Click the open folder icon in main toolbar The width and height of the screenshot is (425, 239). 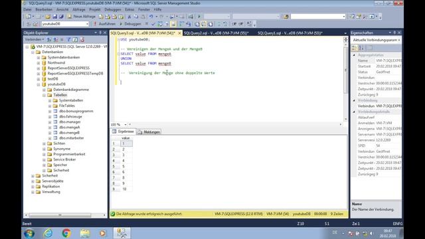click(x=48, y=17)
